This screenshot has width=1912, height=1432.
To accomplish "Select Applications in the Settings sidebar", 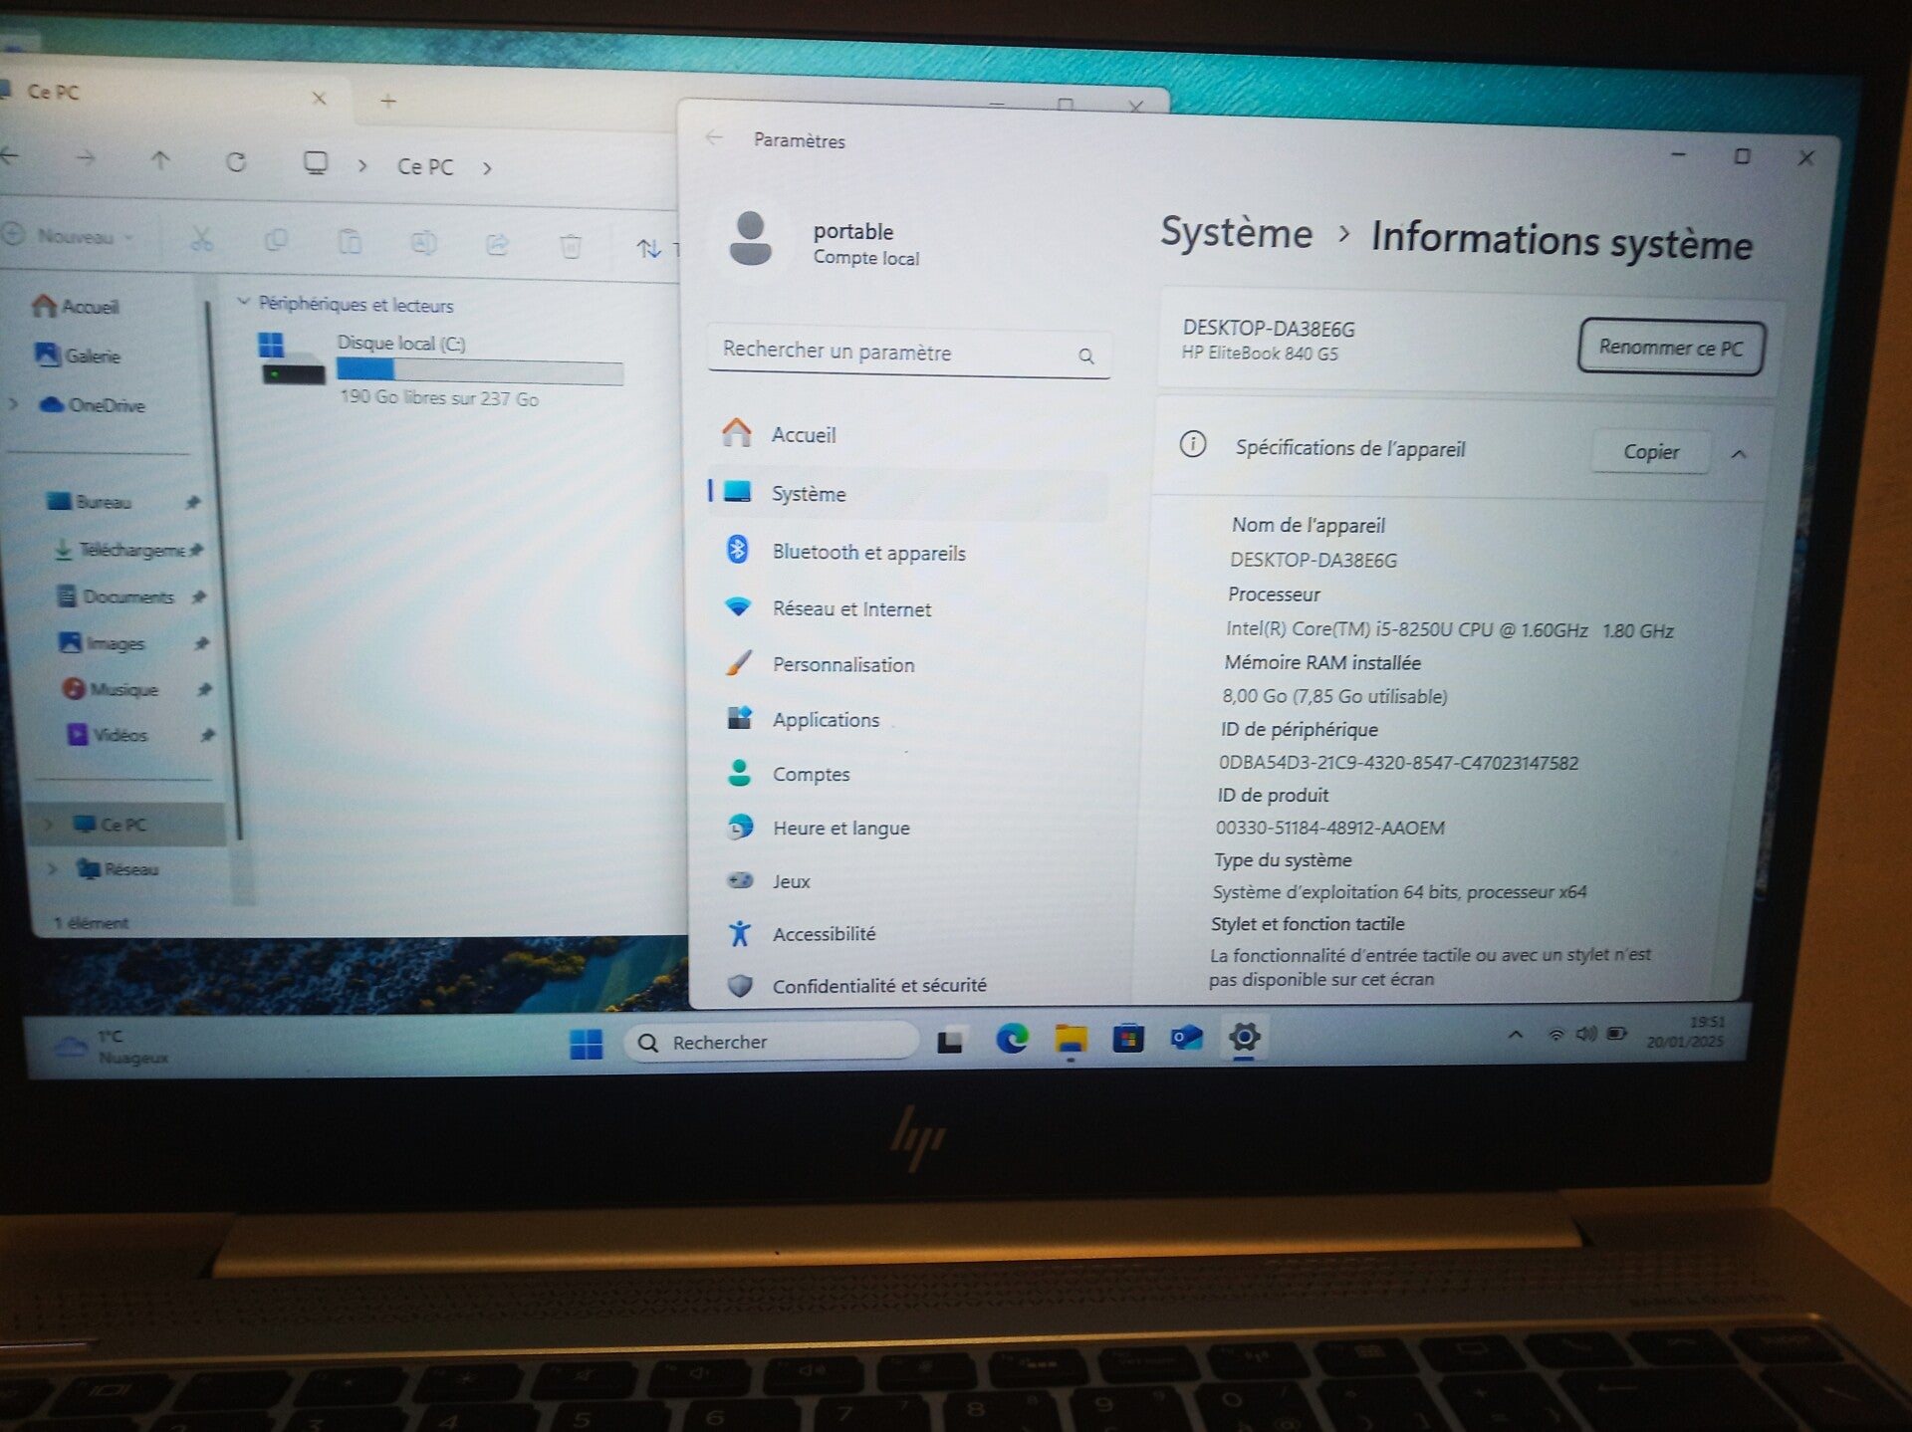I will (826, 720).
